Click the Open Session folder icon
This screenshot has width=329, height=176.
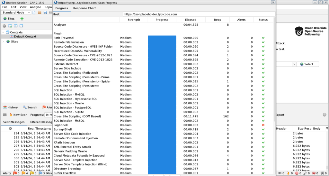tap(40, 13)
